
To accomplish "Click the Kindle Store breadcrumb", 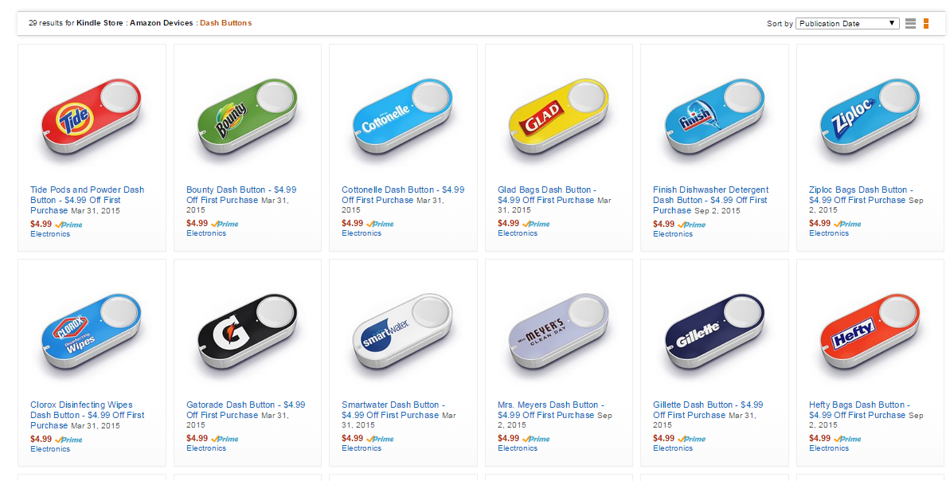I will (x=100, y=23).
